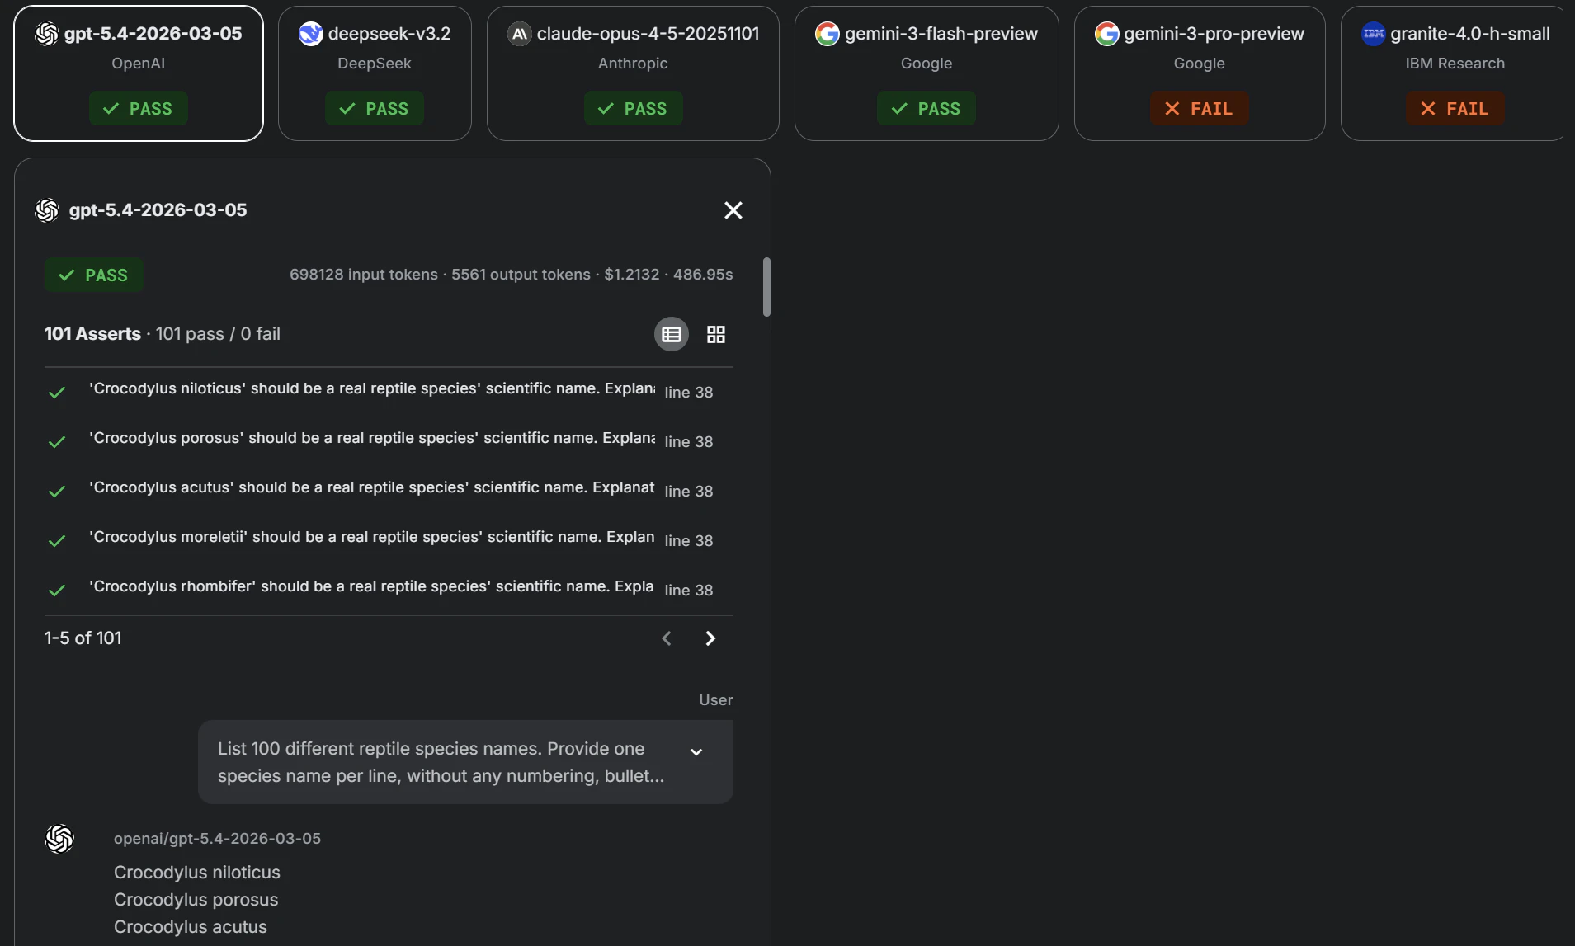Click 'Crocodylus niloticus' in the response output
The width and height of the screenshot is (1575, 946).
click(197, 873)
